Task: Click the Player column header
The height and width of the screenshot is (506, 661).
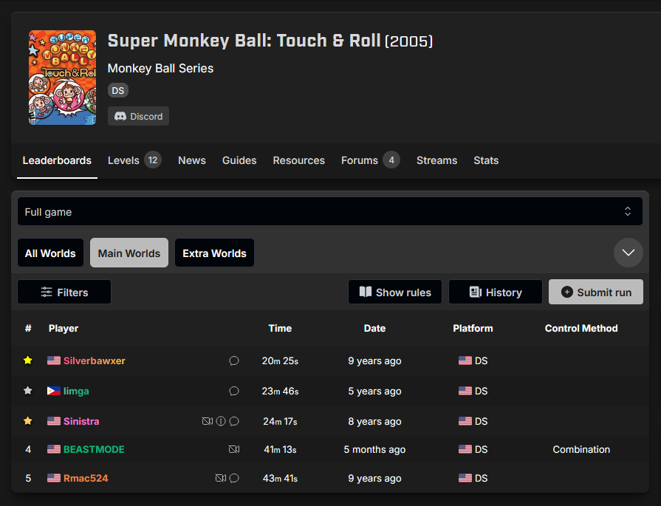Action: tap(64, 329)
